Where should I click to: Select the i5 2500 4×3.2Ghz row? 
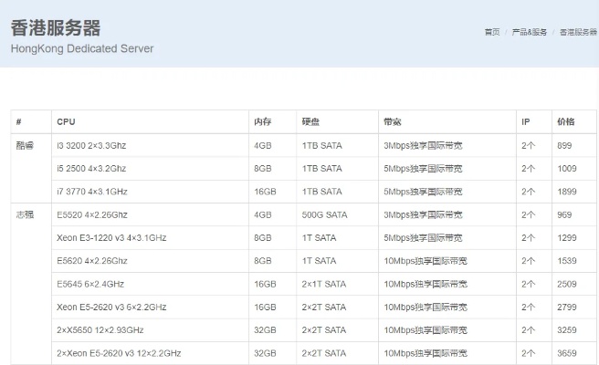(324, 169)
